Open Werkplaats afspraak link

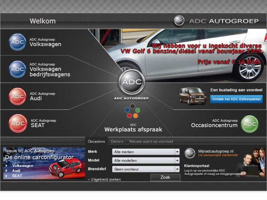click(133, 130)
